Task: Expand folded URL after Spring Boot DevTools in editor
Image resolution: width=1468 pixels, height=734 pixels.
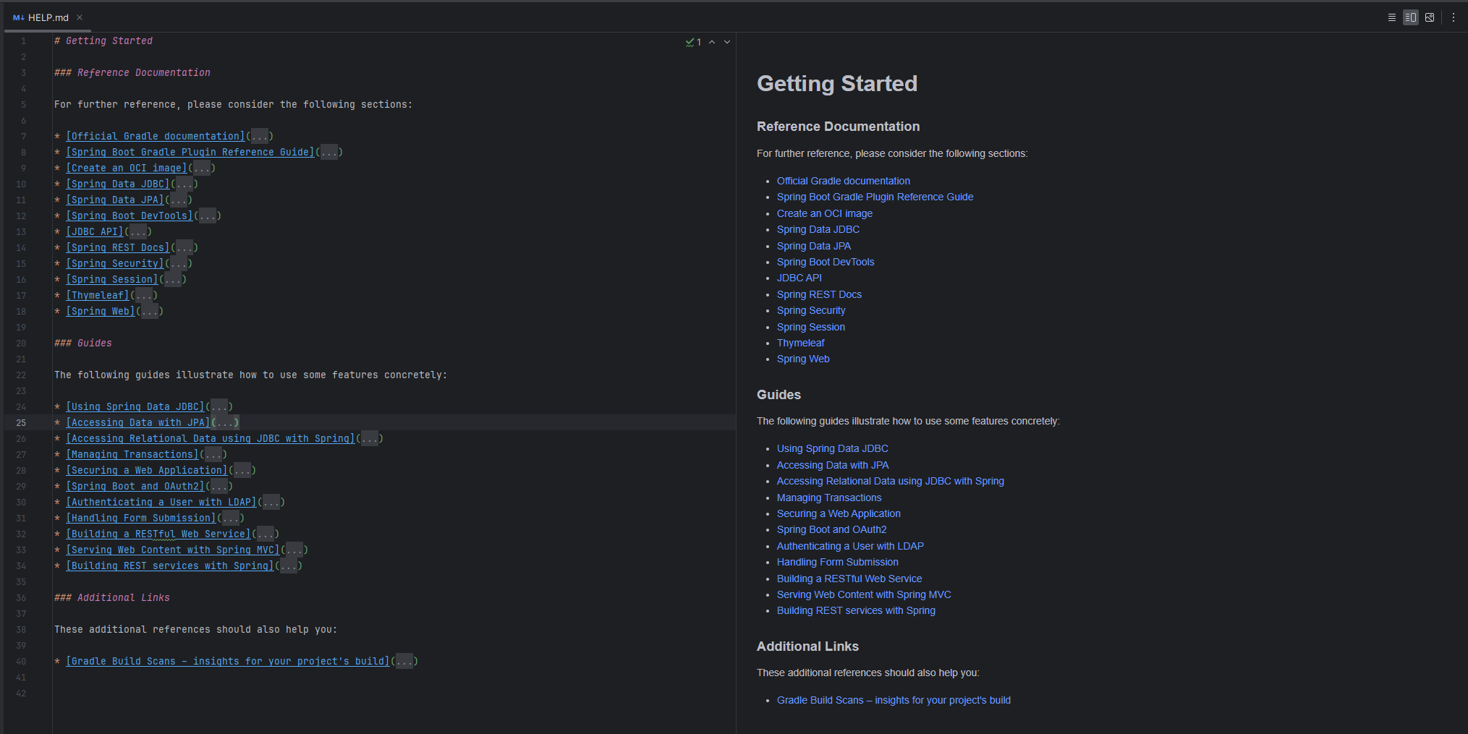Action: pyautogui.click(x=208, y=215)
